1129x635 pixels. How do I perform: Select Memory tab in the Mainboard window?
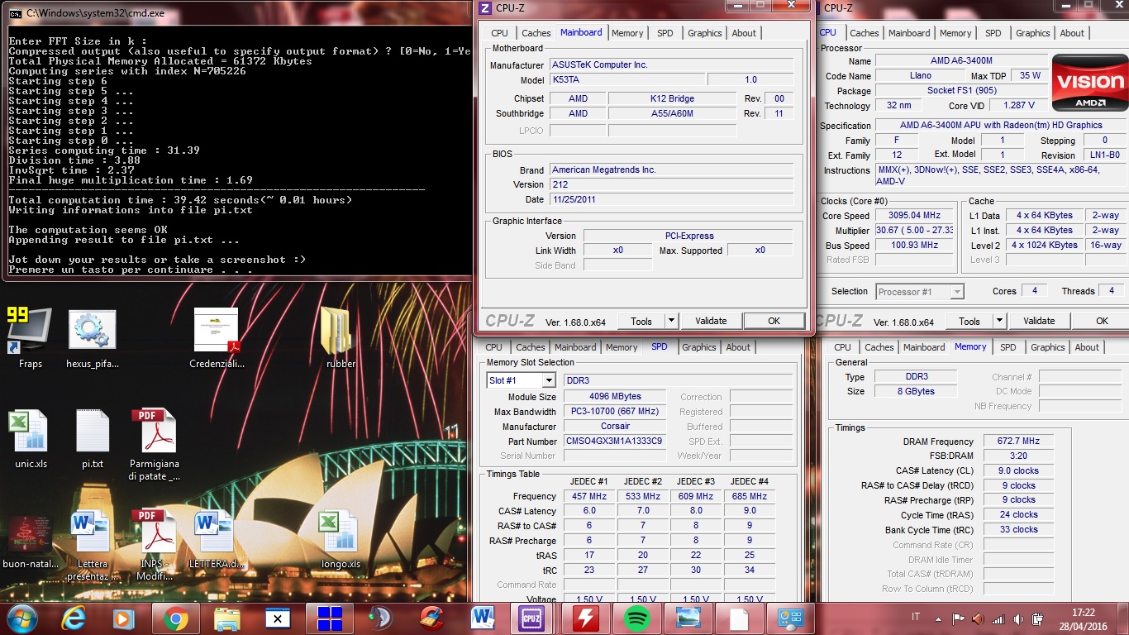(x=627, y=33)
